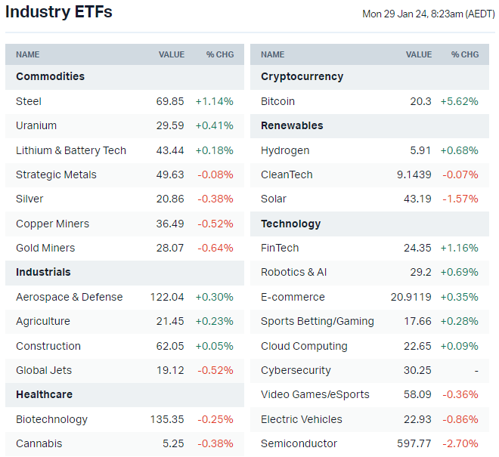499x457 pixels.
Task: Open the Cannabis ETF link
Action: (x=39, y=443)
